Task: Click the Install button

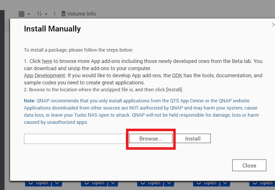Action: 193,138
